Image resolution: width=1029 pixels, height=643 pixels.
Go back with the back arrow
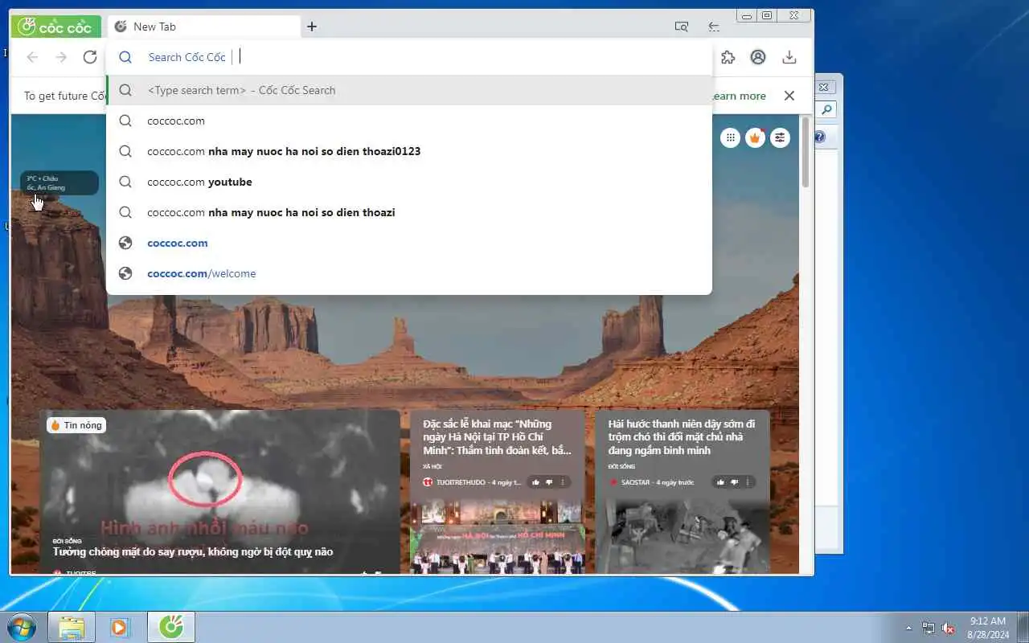coord(32,57)
